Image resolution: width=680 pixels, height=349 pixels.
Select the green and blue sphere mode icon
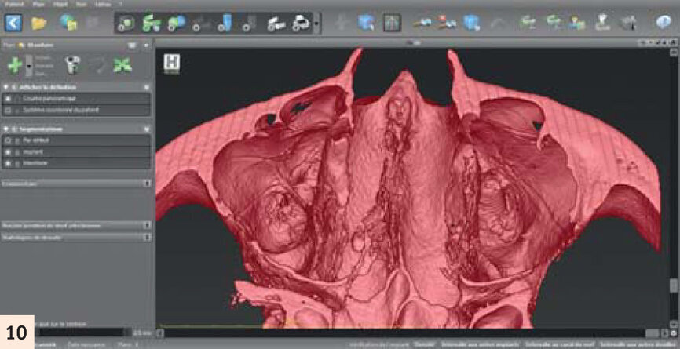(x=176, y=23)
